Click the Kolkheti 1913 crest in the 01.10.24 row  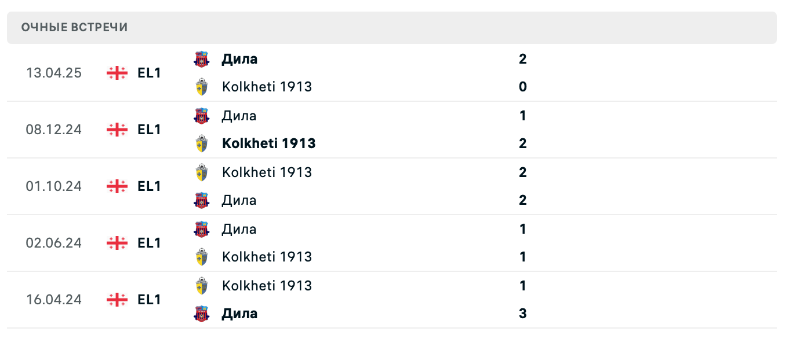[x=201, y=172]
